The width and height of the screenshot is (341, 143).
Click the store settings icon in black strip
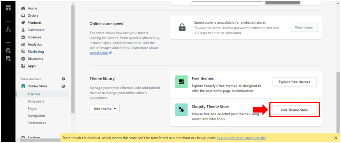[8, 58]
